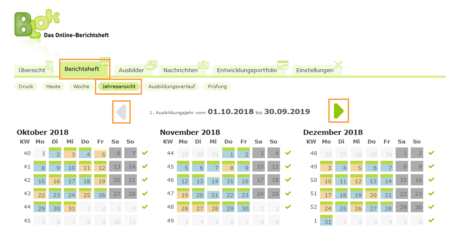Select day 20 in Dezember 2018
The height and width of the screenshot is (236, 453).
click(x=371, y=194)
